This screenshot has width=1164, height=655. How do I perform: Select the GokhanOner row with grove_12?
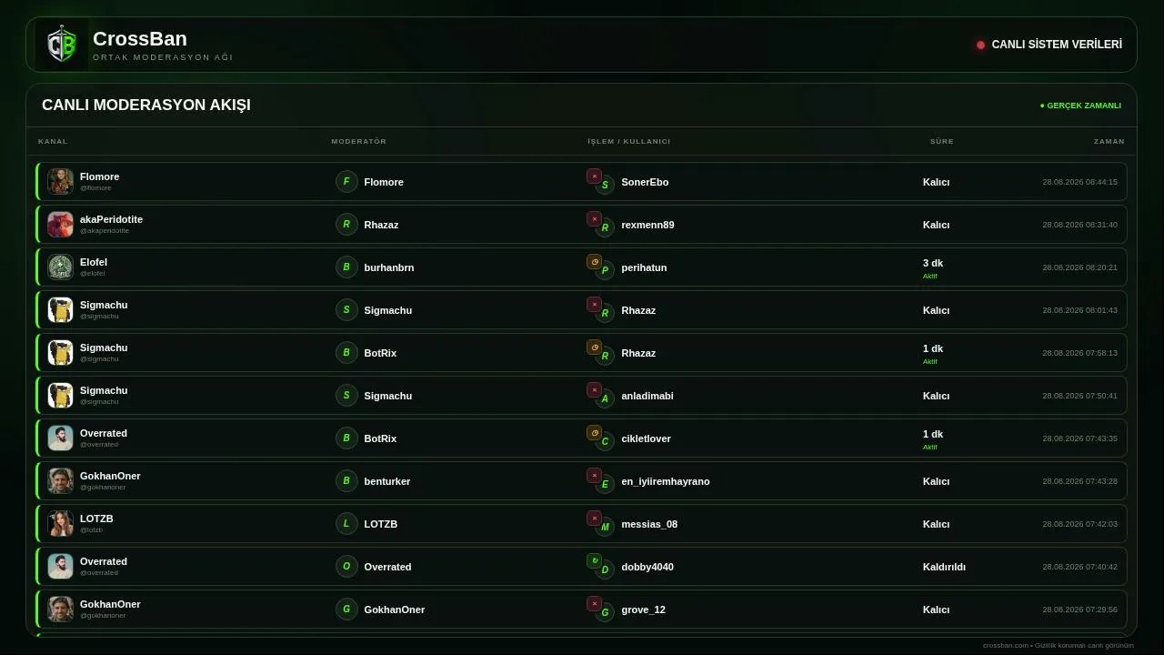[x=581, y=610]
